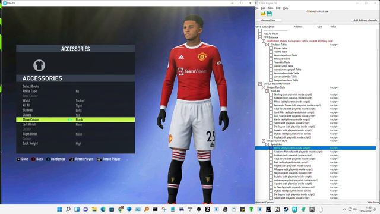The image size is (380, 214).
Task: Launch Microsoft Edge from the taskbar
Action: coord(103,209)
